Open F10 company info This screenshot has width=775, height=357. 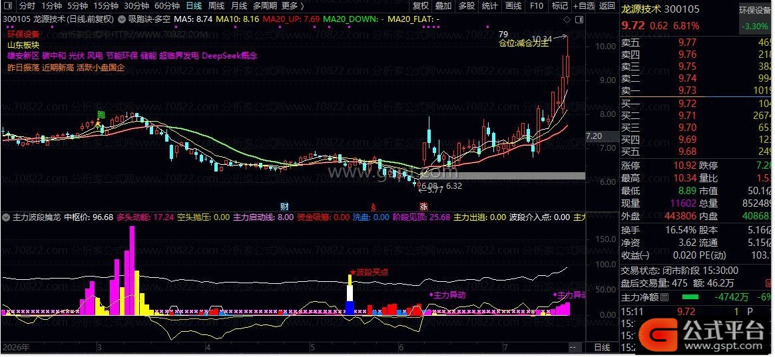click(x=536, y=6)
